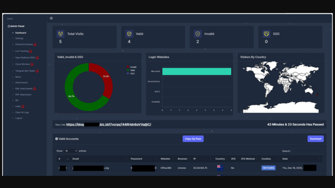Click the fire icon beside Cloud Workers
The image size is (335, 188).
click(32, 64)
